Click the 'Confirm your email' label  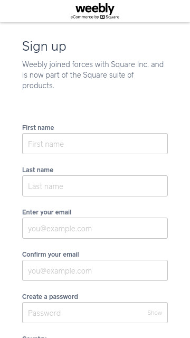click(51, 255)
